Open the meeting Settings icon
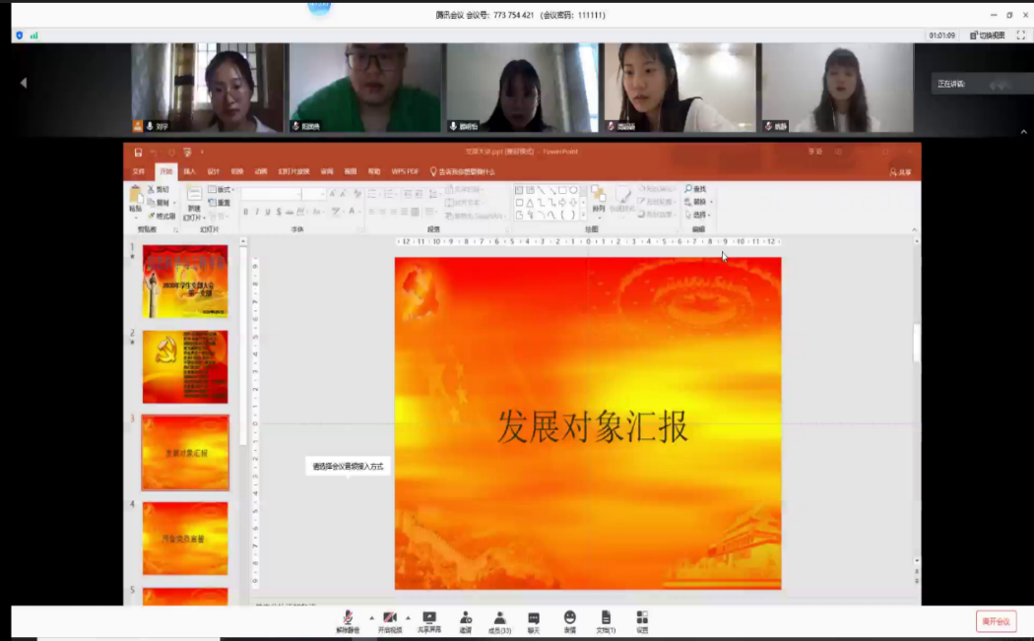Screen dimensions: 1034x641 (642, 620)
